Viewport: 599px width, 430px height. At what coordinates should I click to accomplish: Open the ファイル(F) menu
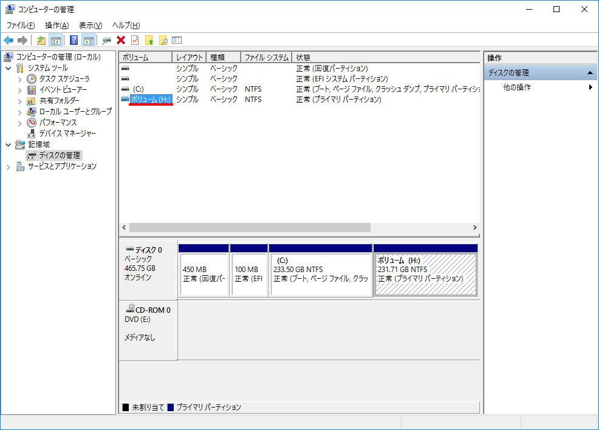[x=21, y=25]
